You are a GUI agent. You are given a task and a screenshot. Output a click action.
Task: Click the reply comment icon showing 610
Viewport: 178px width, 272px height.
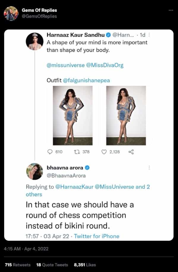click(50, 152)
